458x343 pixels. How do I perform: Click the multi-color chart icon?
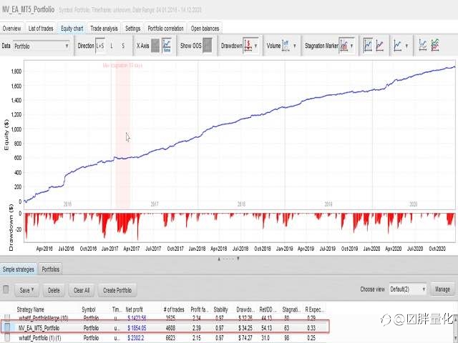[x=435, y=46]
